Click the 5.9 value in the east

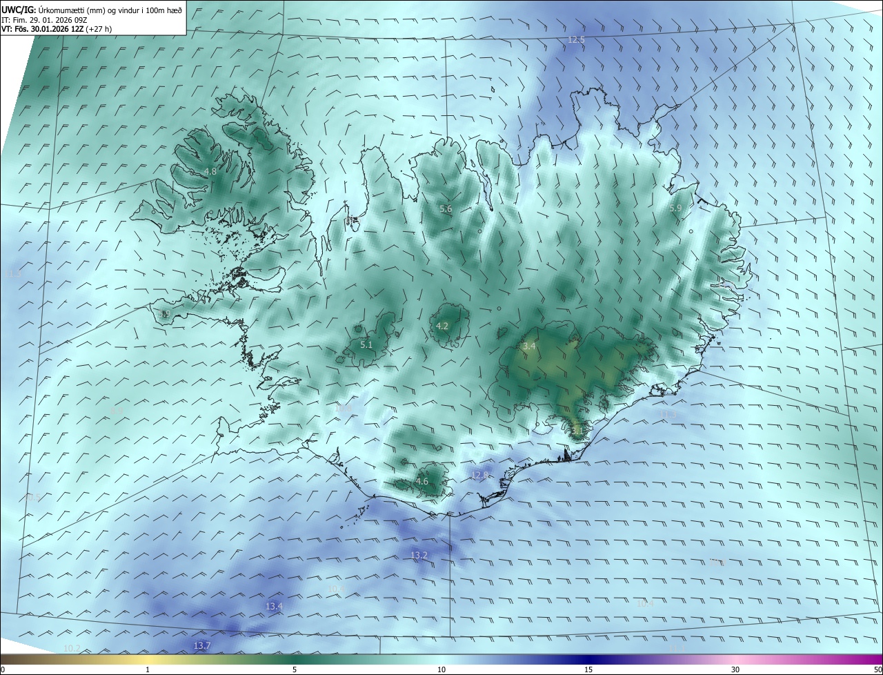675,208
